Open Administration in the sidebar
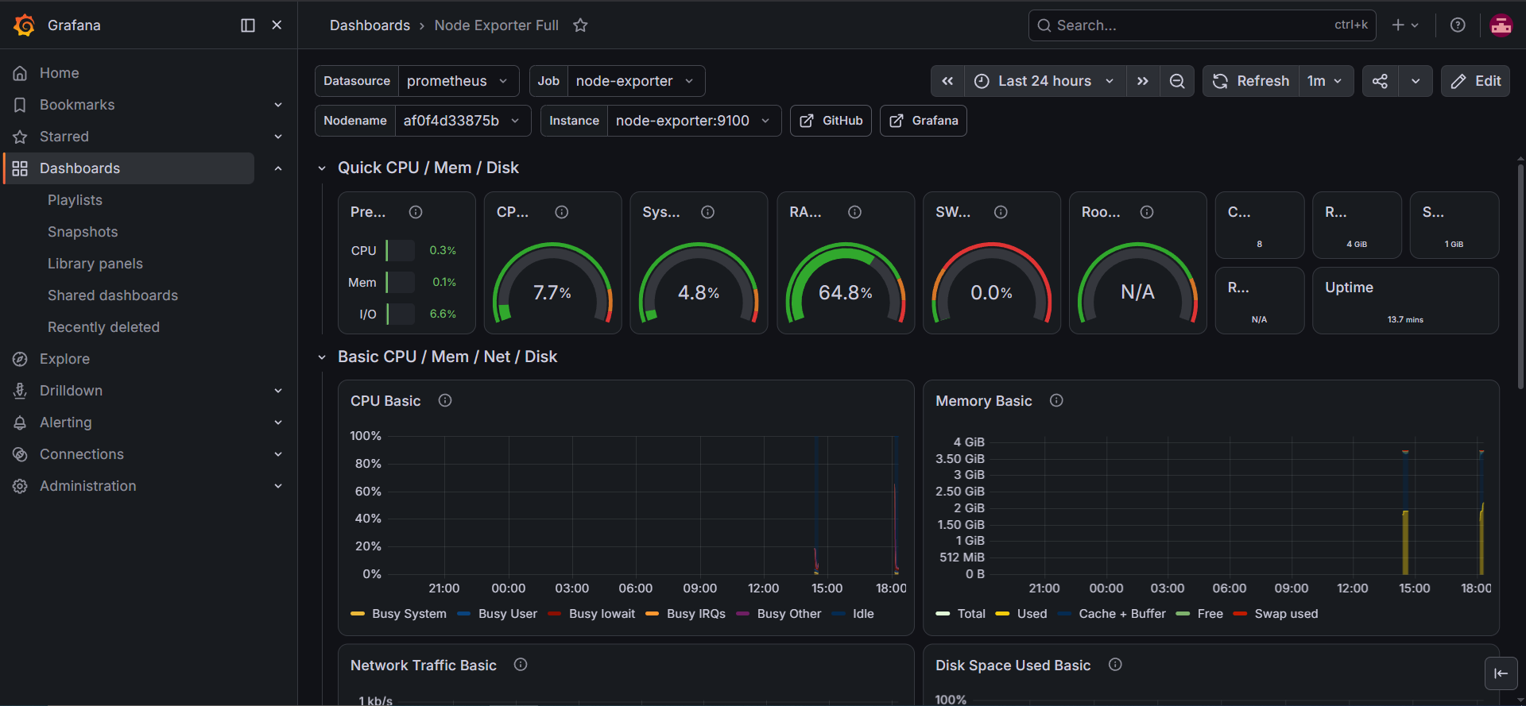 tap(88, 486)
